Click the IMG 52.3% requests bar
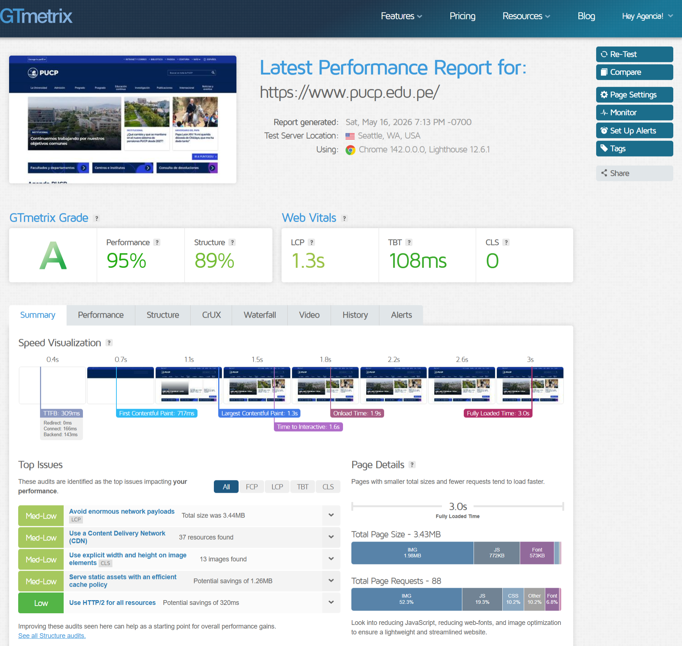This screenshot has width=682, height=646. [407, 599]
